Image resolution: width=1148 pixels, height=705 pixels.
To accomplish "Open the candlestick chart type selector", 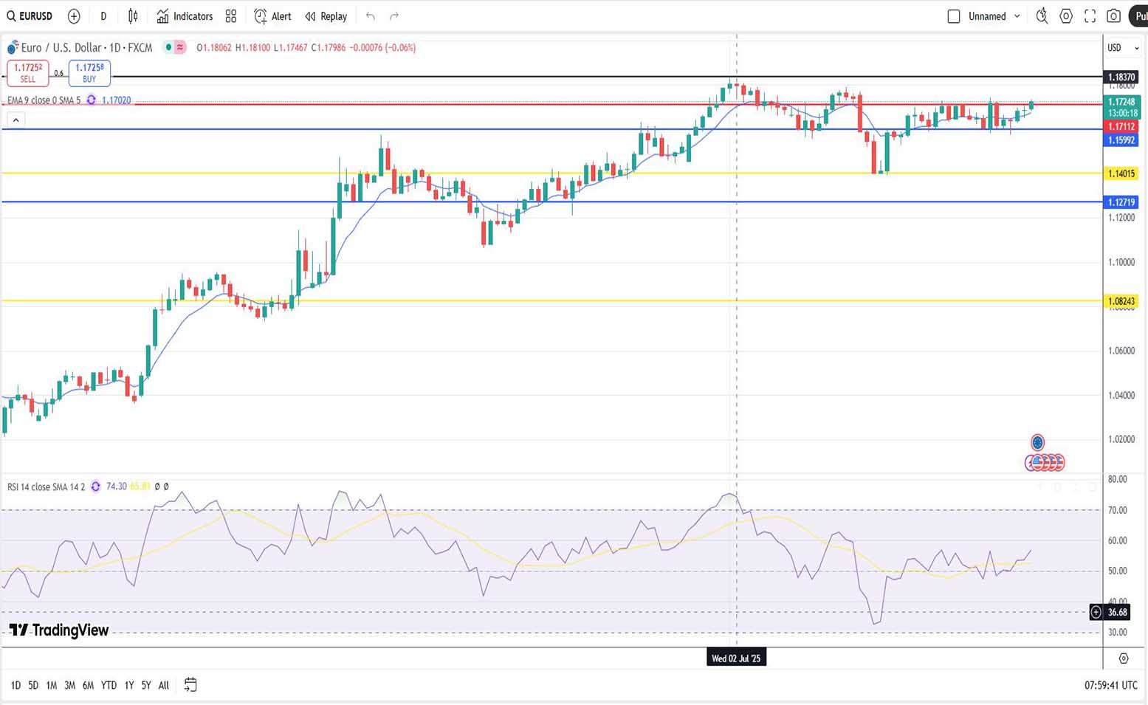I will click(133, 16).
